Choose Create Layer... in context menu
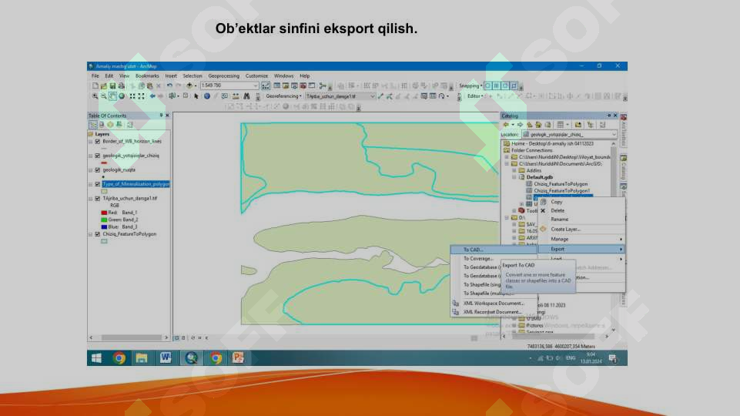 tap(582, 230)
